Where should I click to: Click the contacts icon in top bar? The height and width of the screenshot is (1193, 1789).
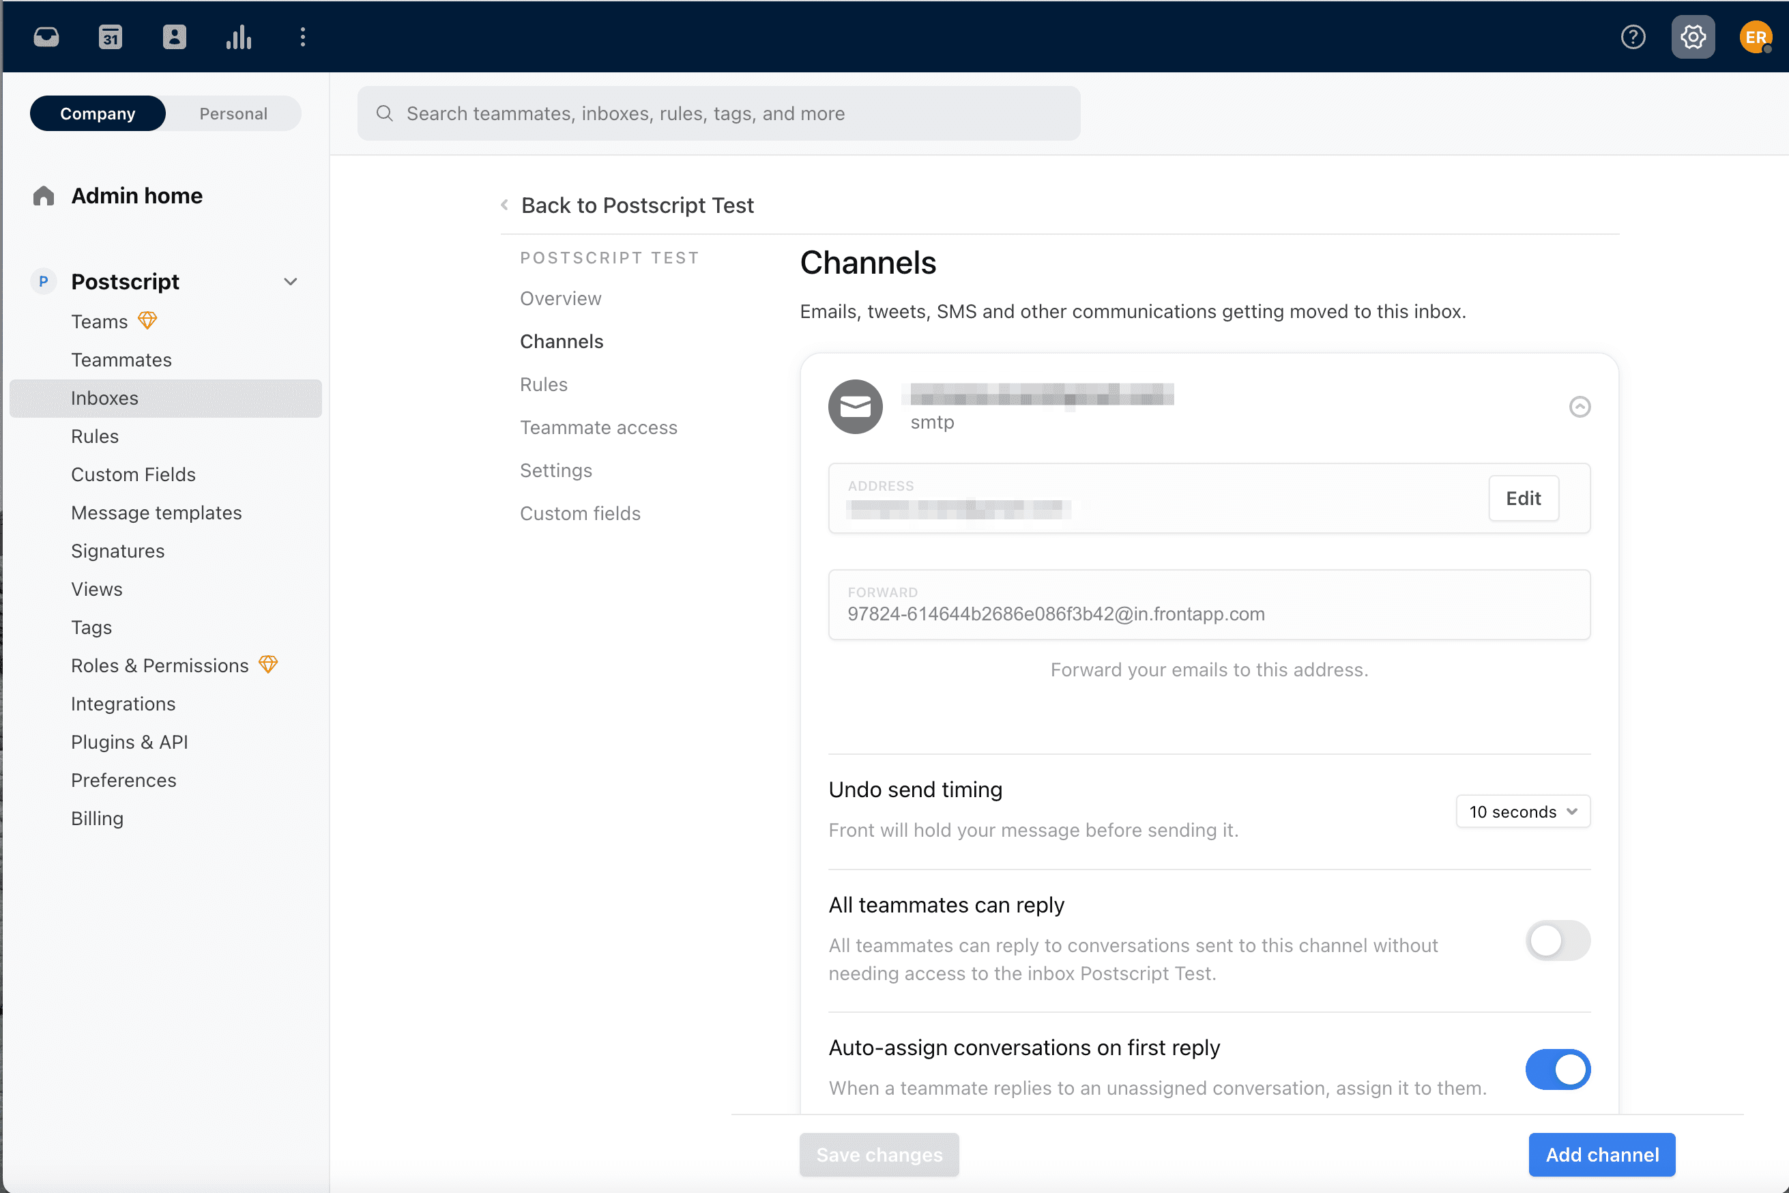click(x=175, y=36)
